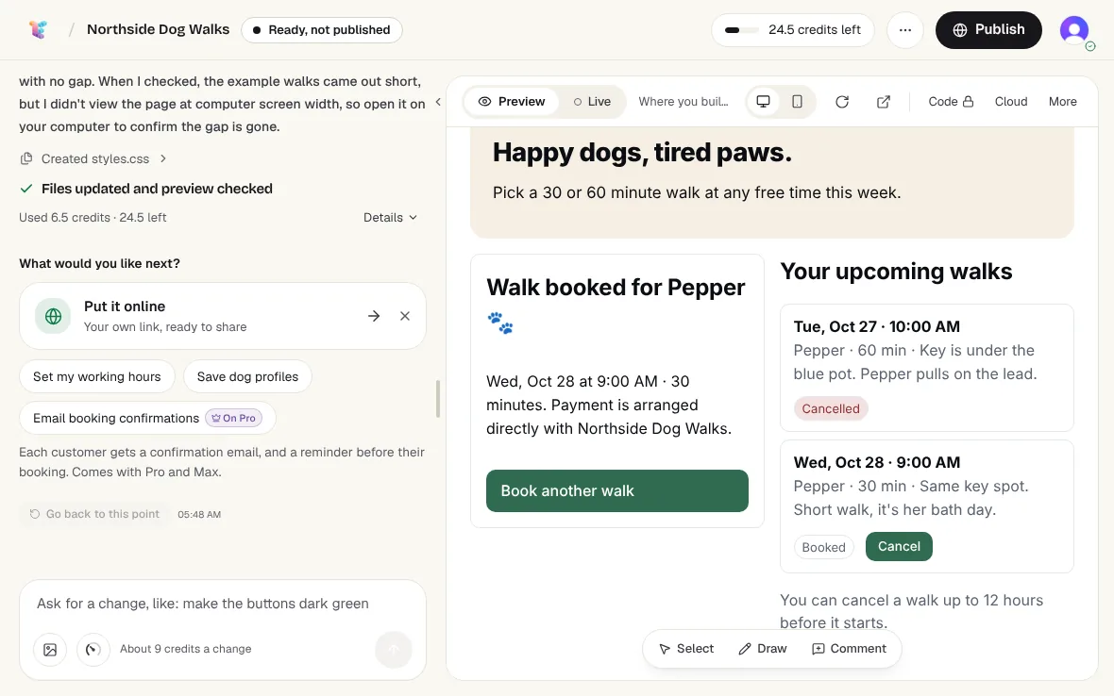The height and width of the screenshot is (696, 1114).
Task: Attach an image to the chat
Action: point(50,649)
